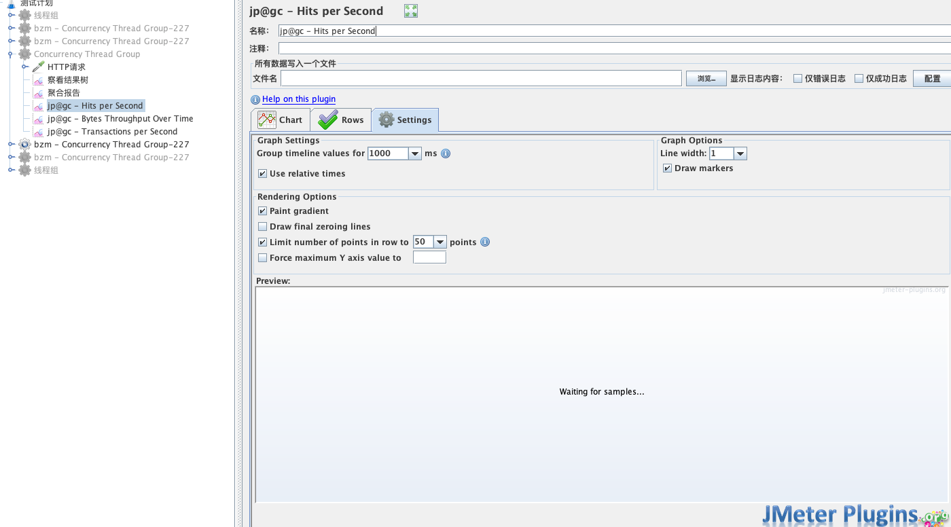Click the Force maximum Y value field
The height and width of the screenshot is (527, 951).
click(429, 257)
